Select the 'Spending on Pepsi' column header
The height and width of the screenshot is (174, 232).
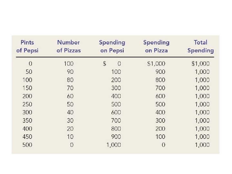click(112, 46)
